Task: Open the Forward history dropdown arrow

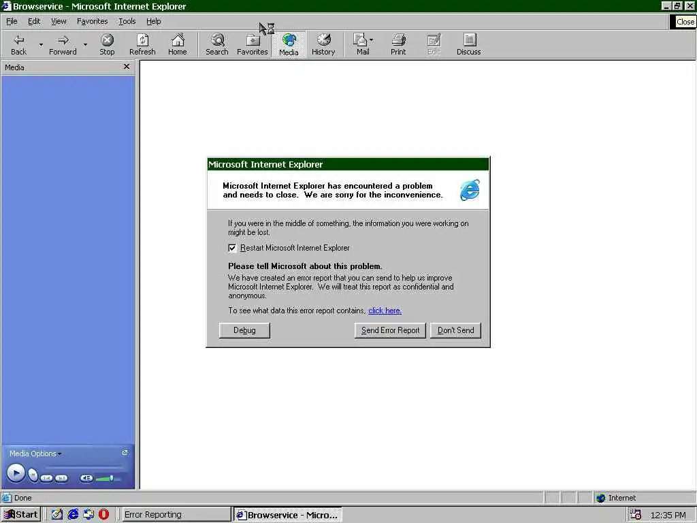Action: [85, 44]
